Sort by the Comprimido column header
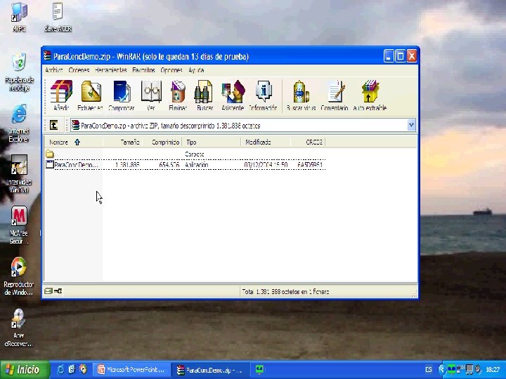506x379 pixels. (162, 142)
